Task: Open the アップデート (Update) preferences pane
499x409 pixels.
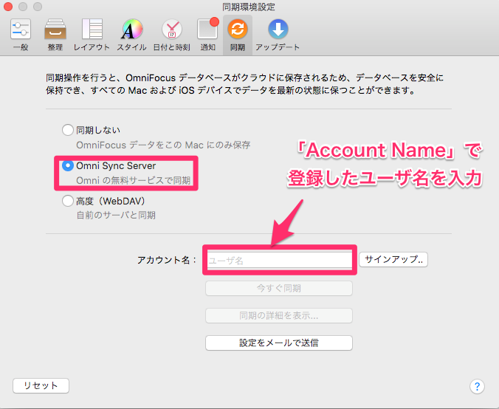Action: 278,35
